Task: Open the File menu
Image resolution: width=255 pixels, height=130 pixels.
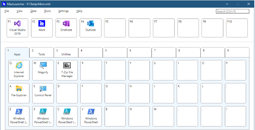Action: coord(7,11)
